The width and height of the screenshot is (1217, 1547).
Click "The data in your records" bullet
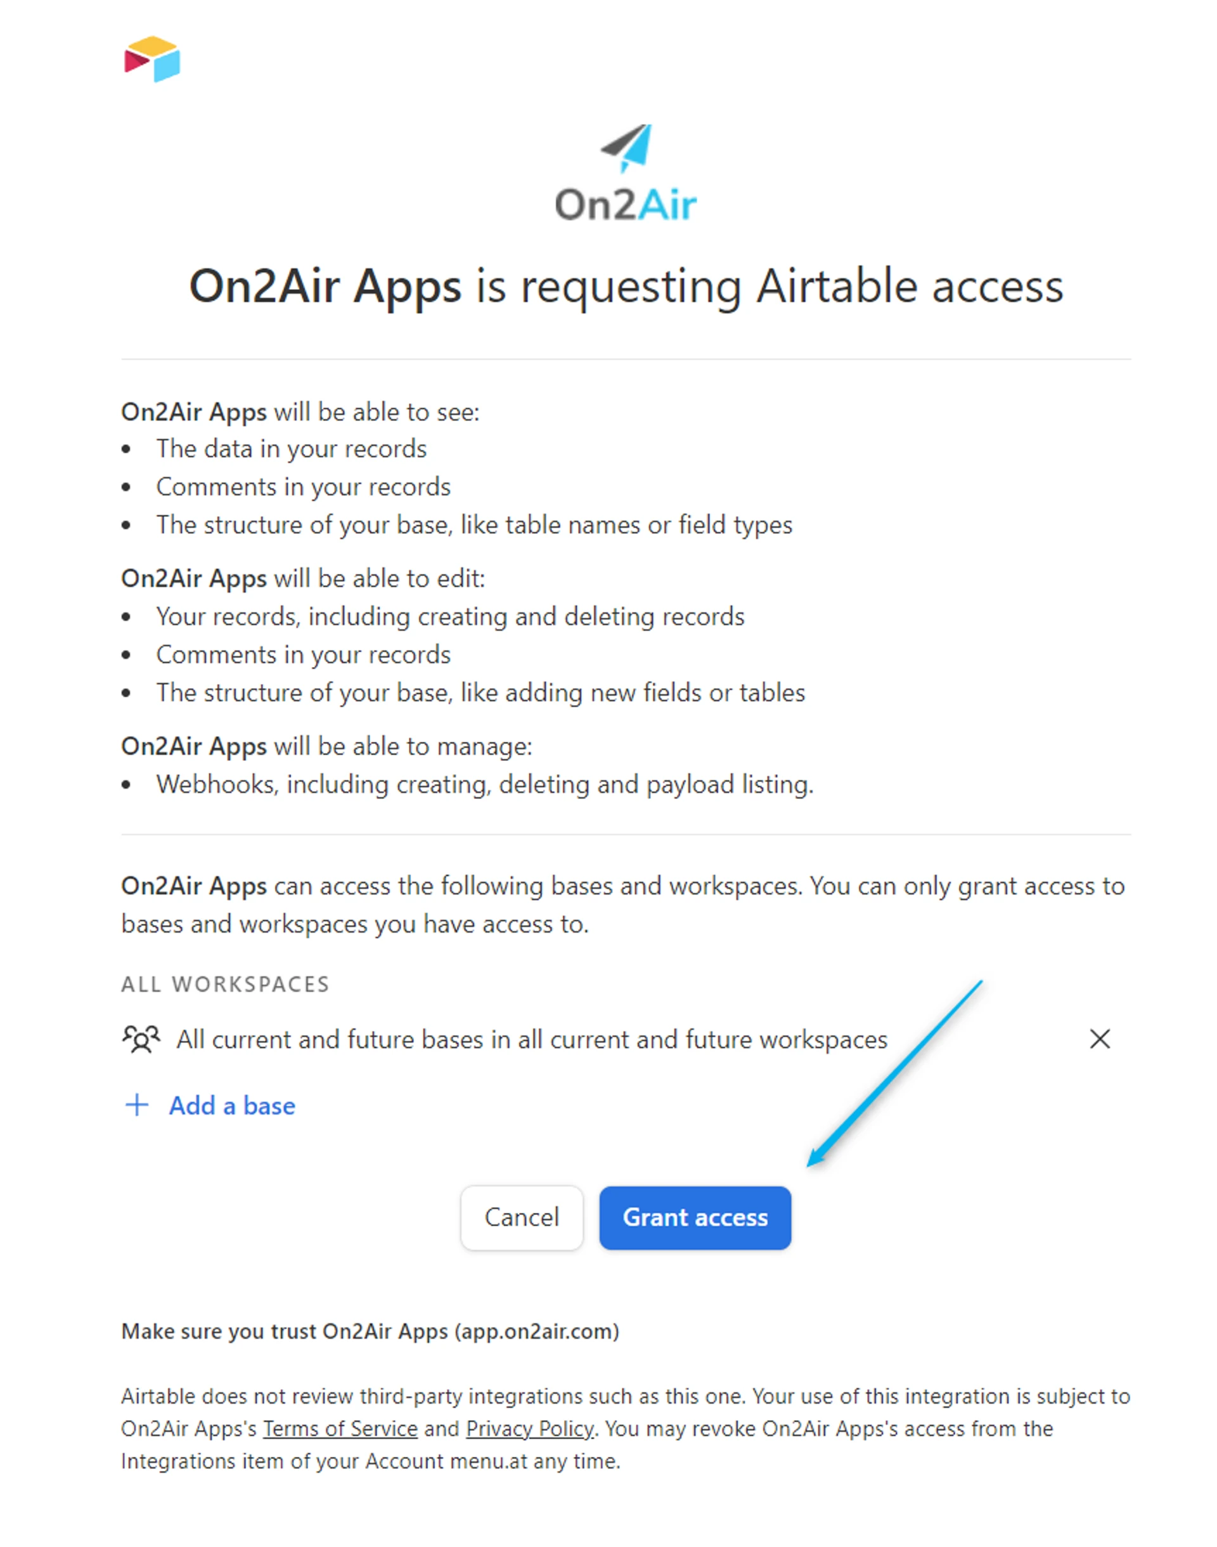point(291,449)
